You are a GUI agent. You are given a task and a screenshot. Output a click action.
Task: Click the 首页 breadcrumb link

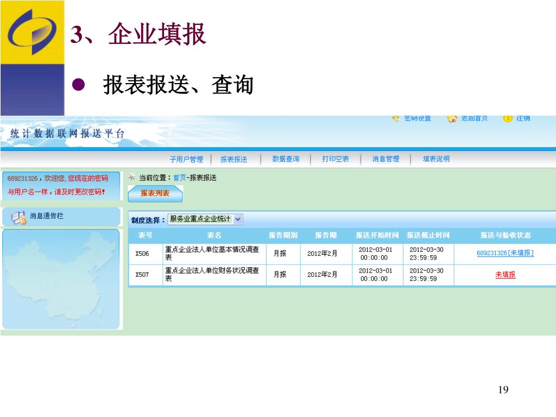[x=179, y=178]
